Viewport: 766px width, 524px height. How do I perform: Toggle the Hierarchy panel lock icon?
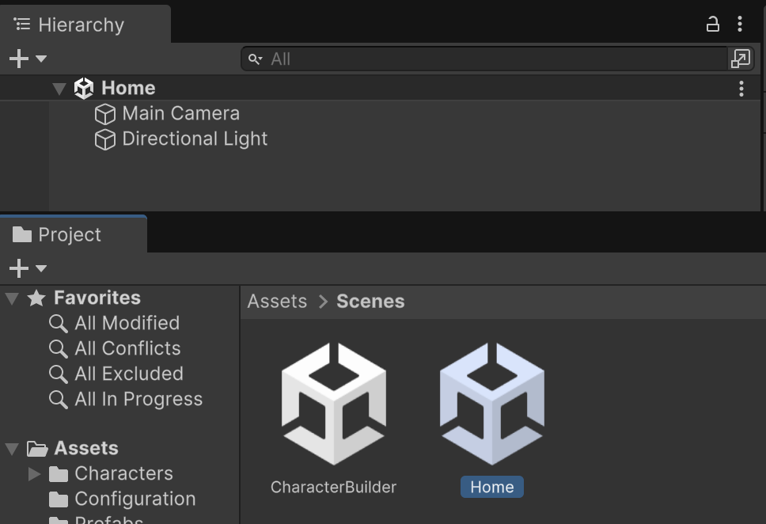click(x=712, y=25)
